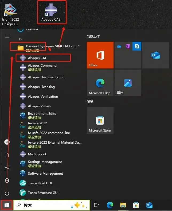The width and height of the screenshot is (172, 211).
Task: Open Skype tile
Action: point(137,46)
